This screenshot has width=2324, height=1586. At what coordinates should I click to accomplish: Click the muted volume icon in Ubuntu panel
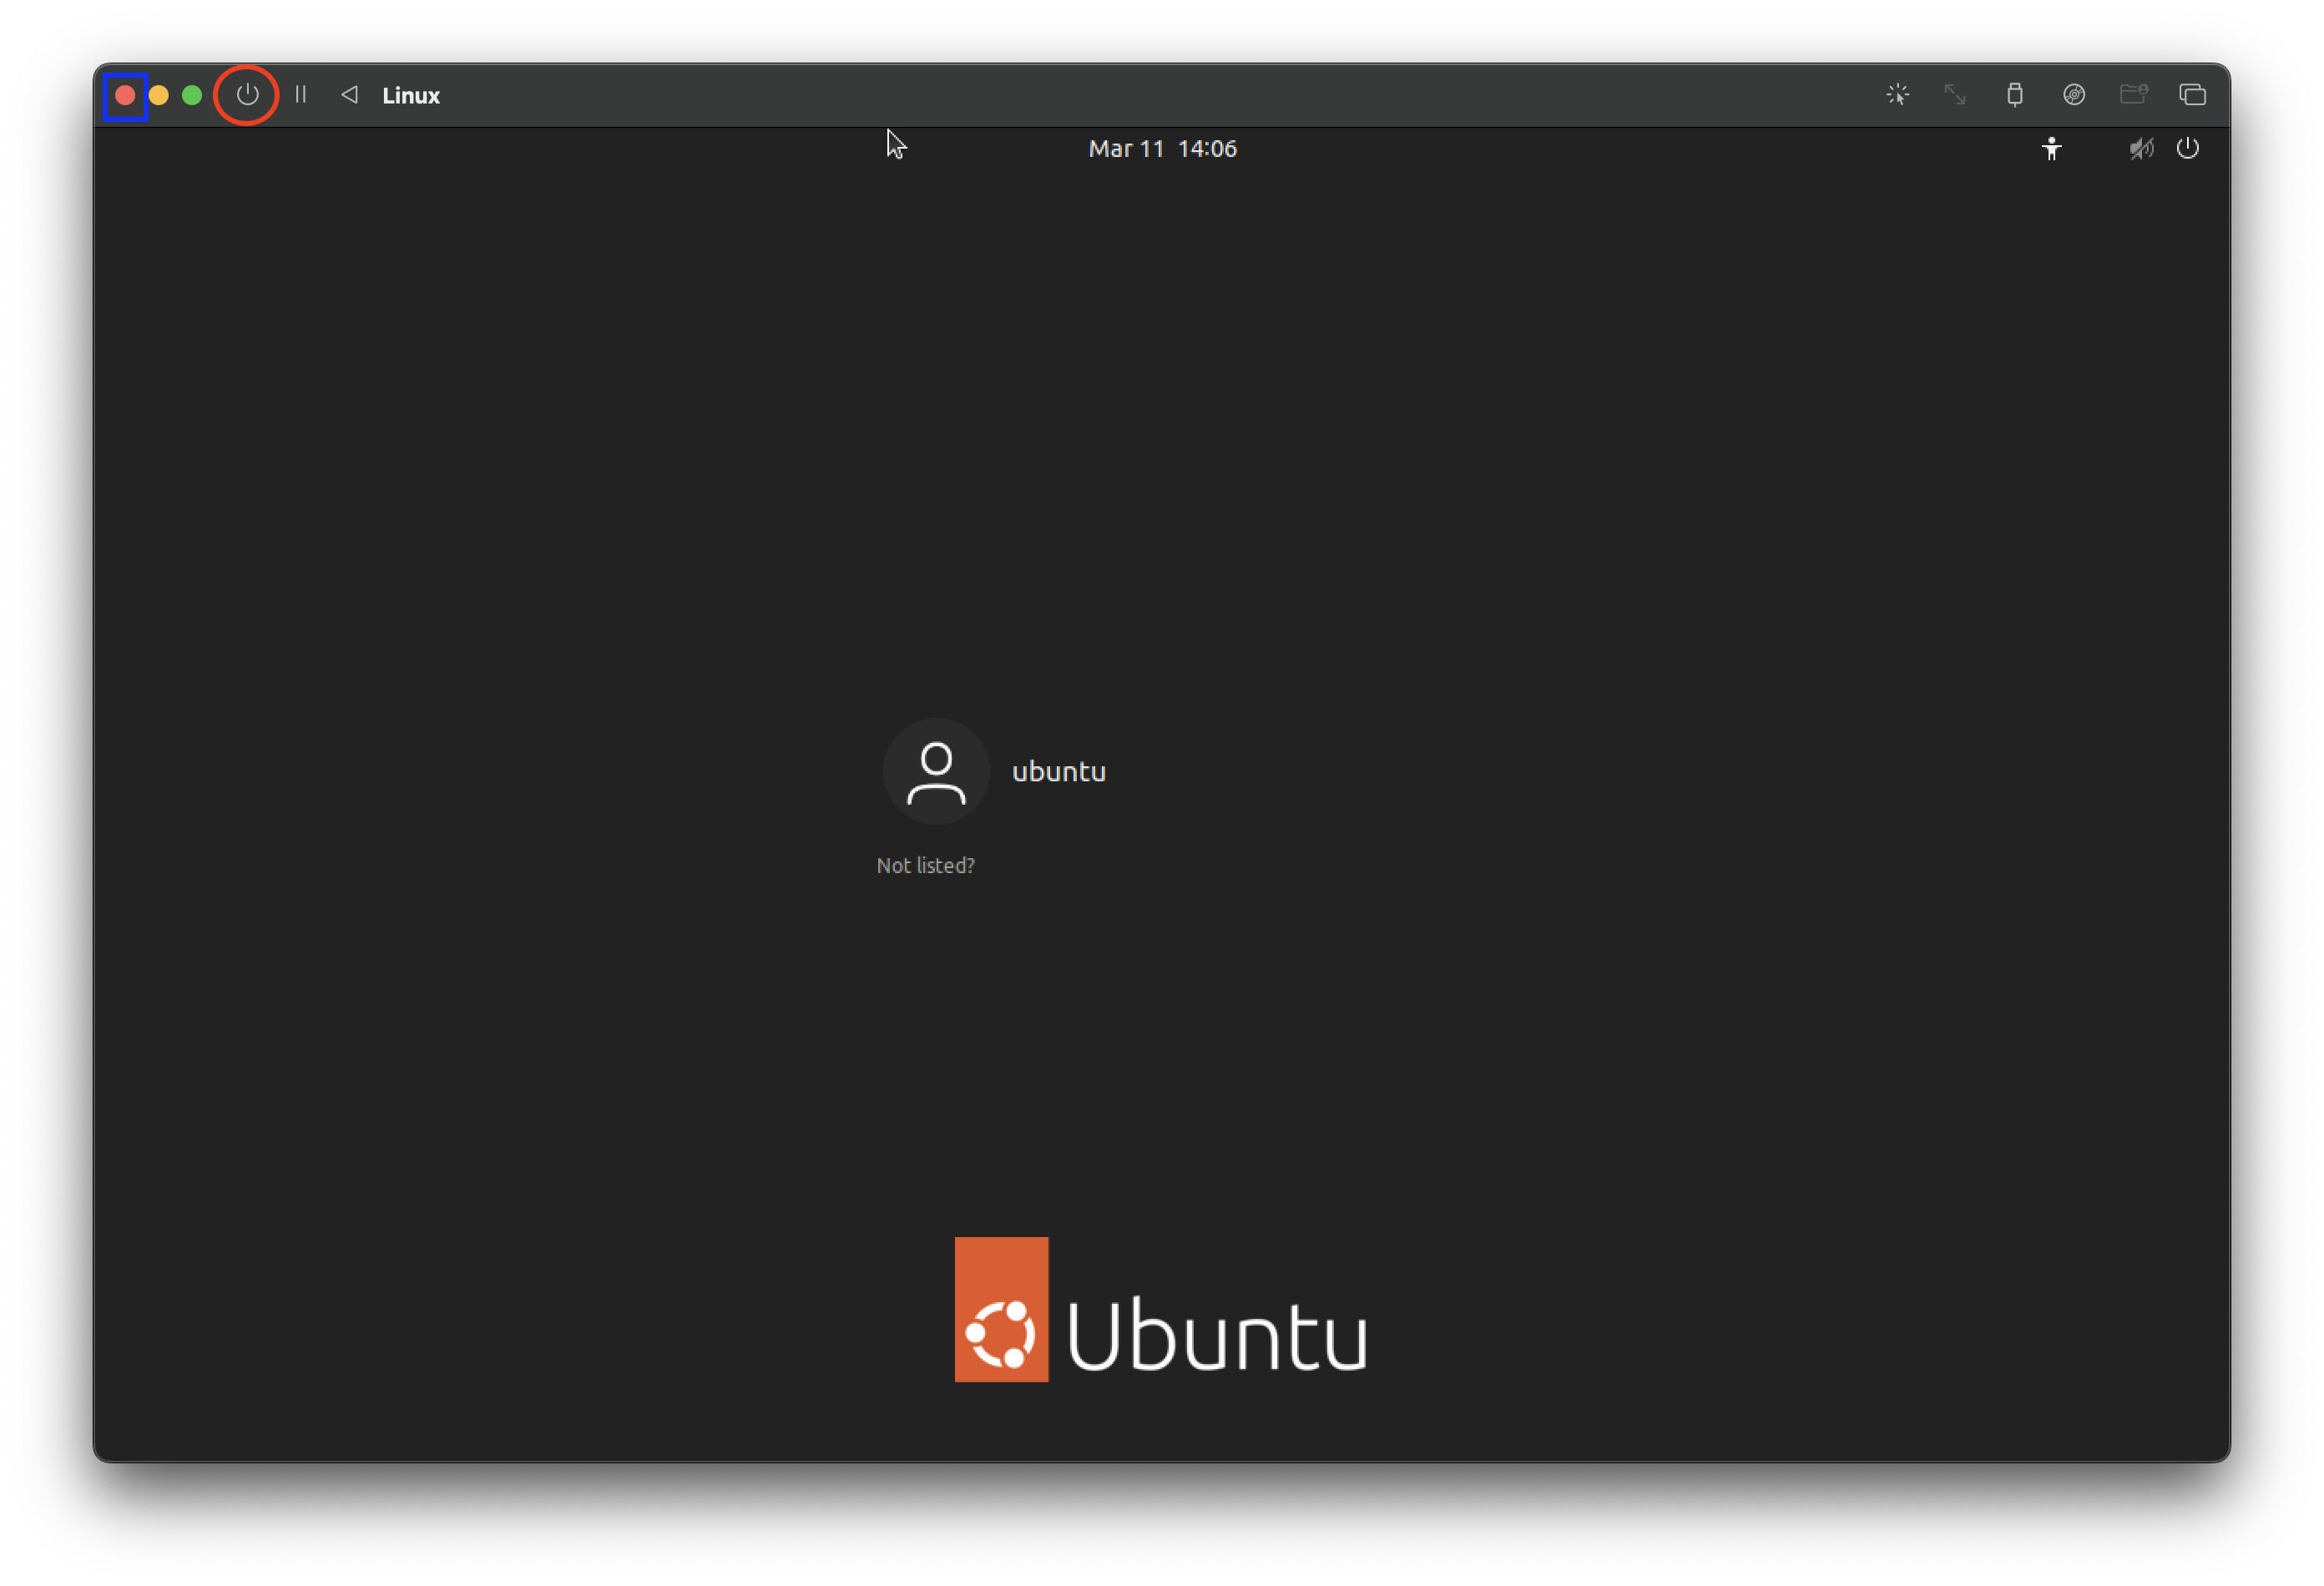tap(2141, 149)
